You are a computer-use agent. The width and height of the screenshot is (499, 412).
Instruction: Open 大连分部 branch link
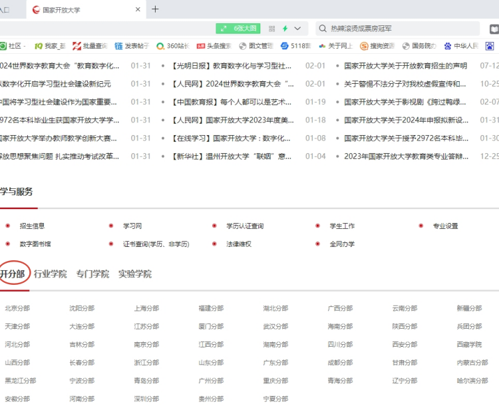[x=82, y=326]
